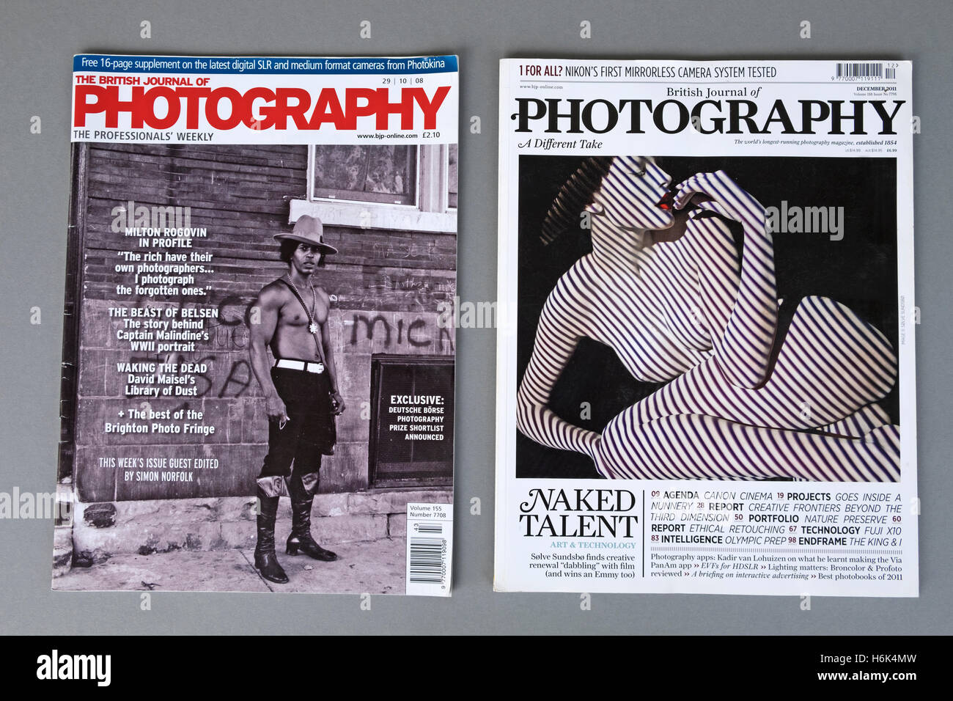Click 'THE BEAST OF BELSEN' headline

(x=163, y=312)
